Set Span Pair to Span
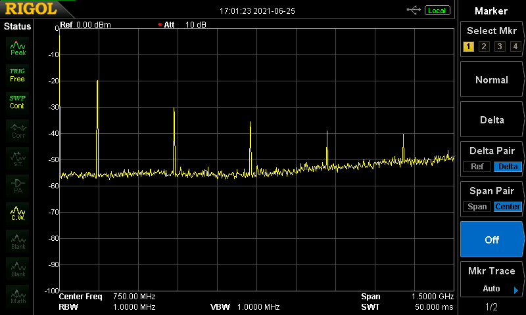Screen dimensions: 526x315 pyautogui.click(x=477, y=207)
